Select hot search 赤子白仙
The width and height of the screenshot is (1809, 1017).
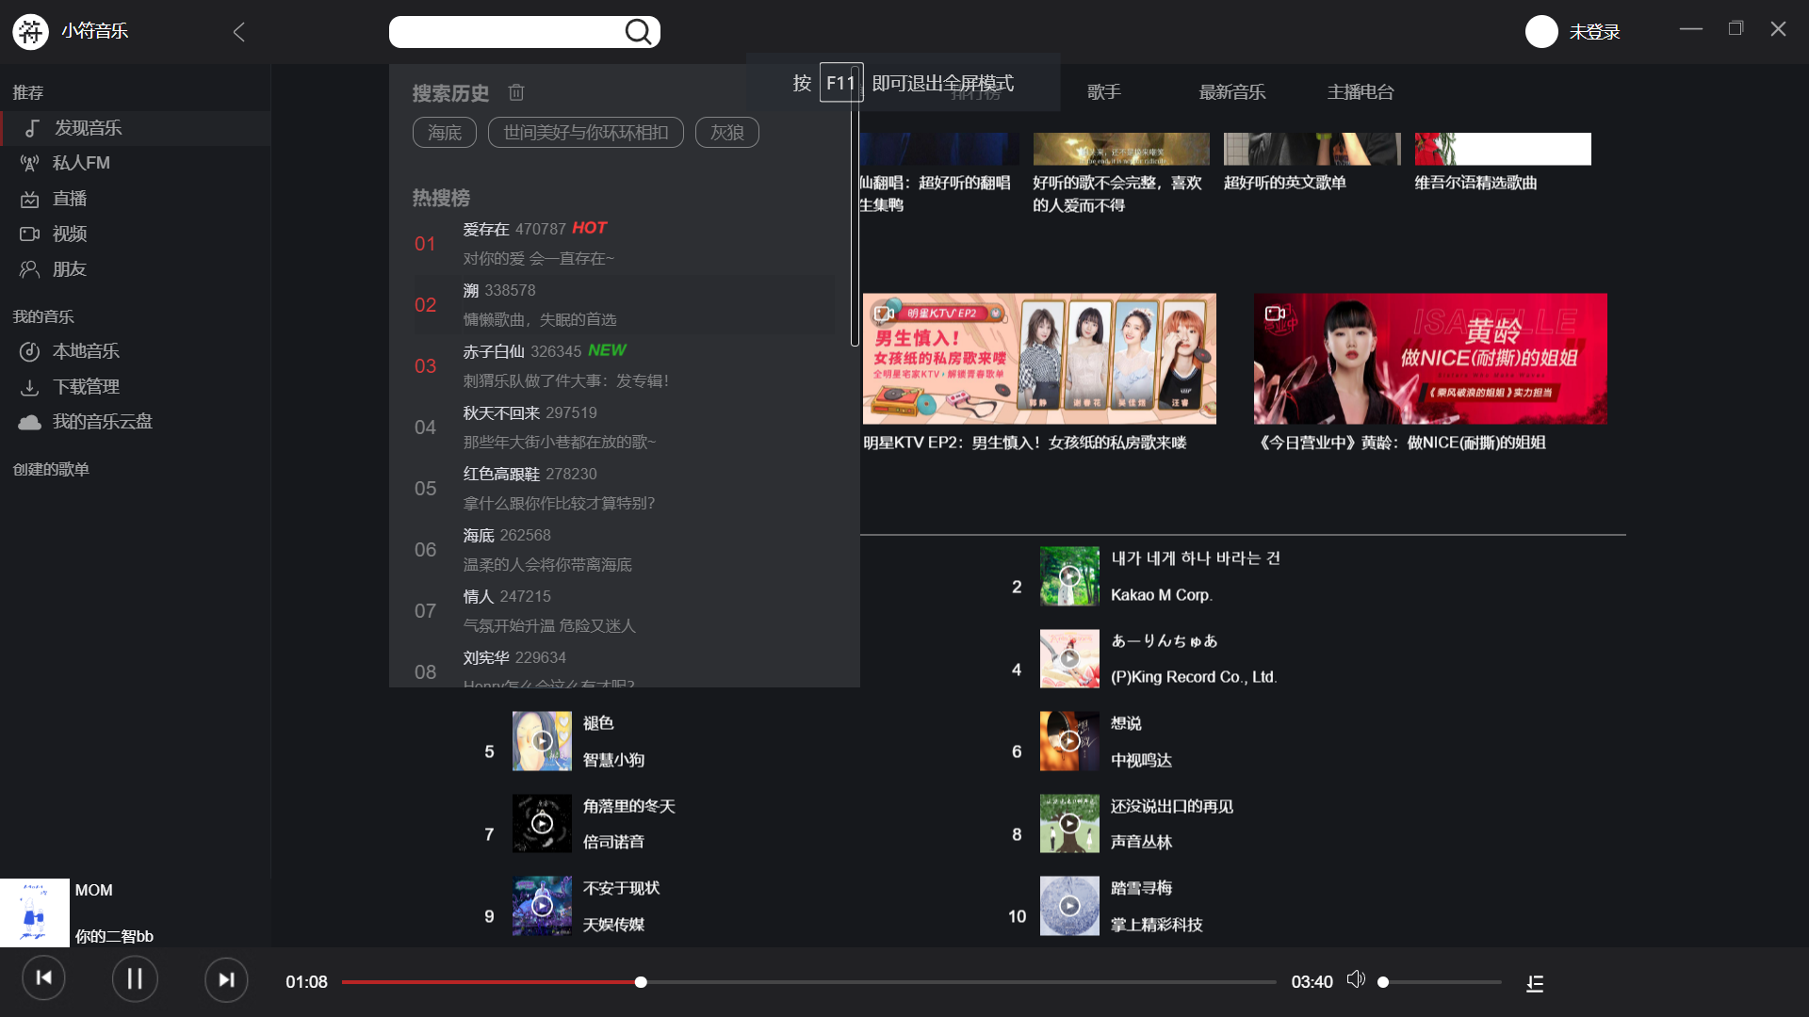(625, 366)
